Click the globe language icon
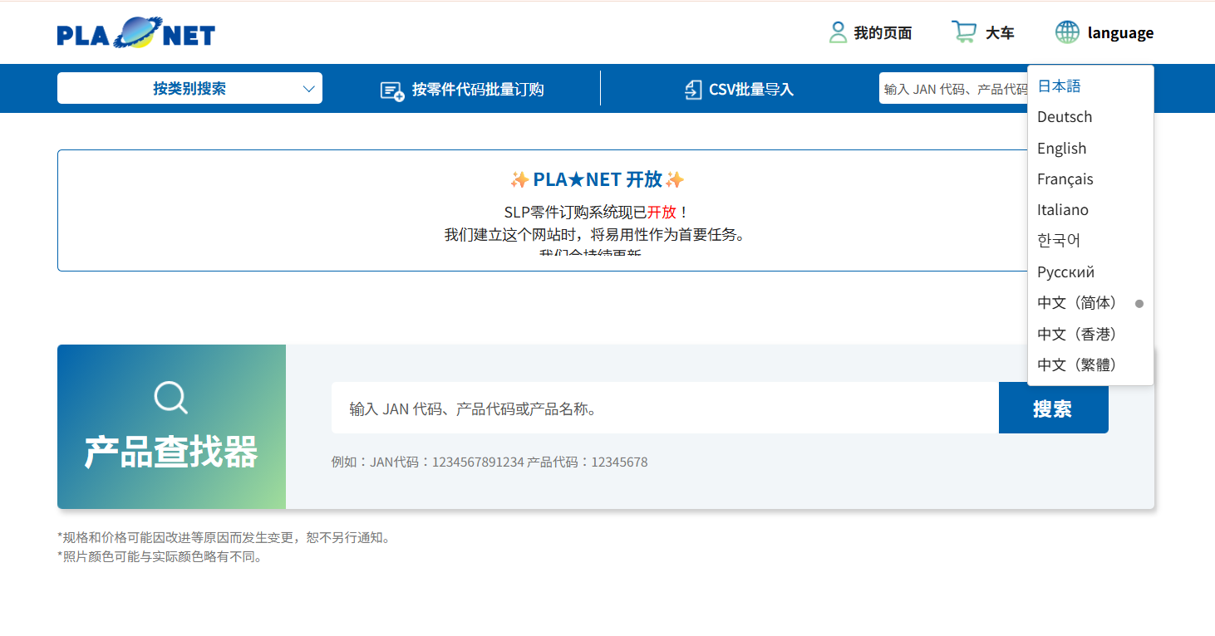 point(1067,32)
